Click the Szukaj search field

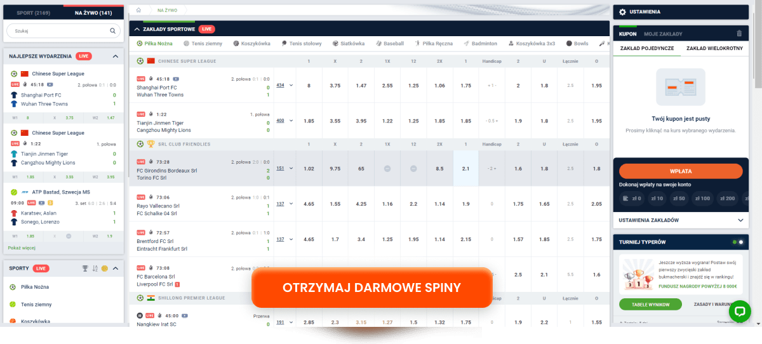63,30
